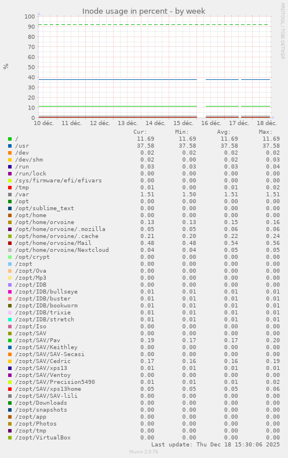Image resolution: width=288 pixels, height=458 pixels.
Task: Select the /zopt/app legend label
Action: [x=31, y=417]
